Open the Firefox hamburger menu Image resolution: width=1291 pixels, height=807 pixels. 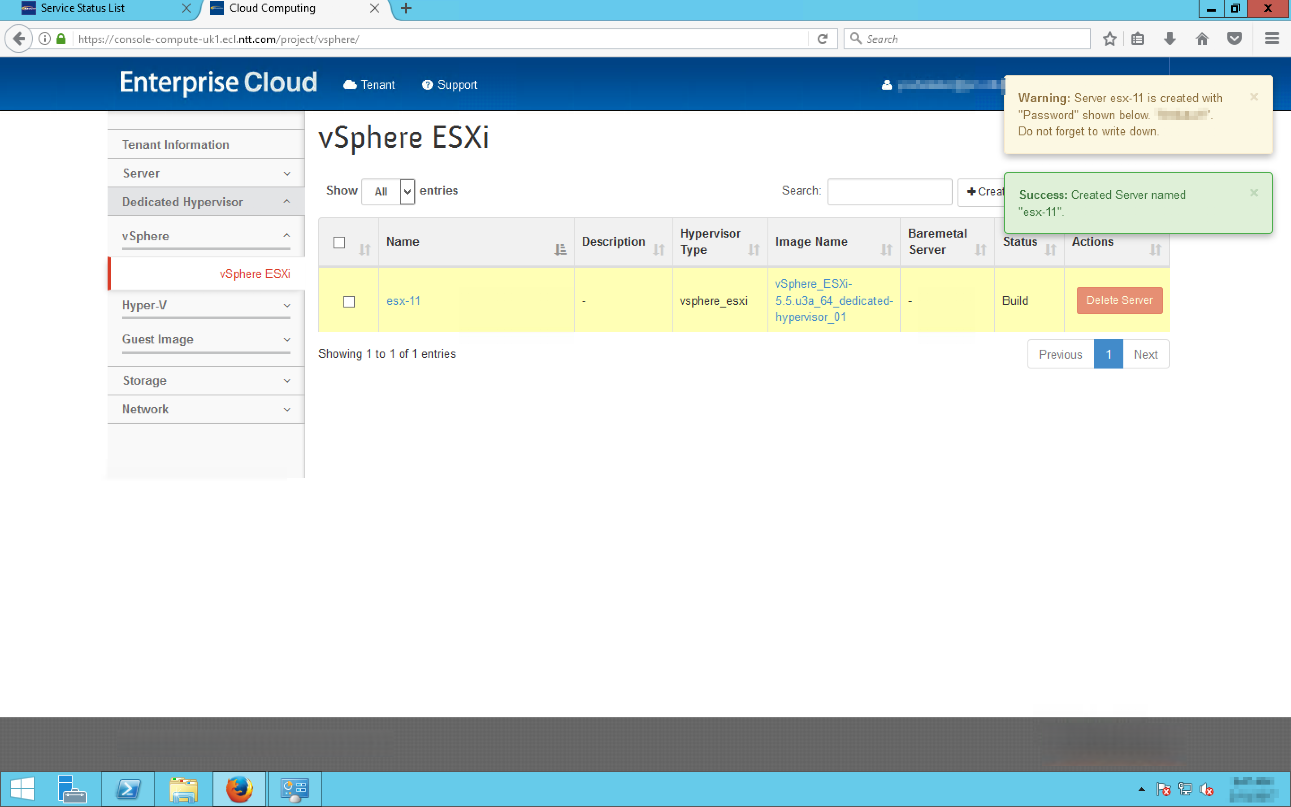click(x=1272, y=39)
